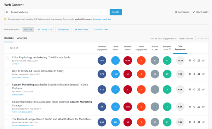View backlinks for How to Create 64 Pieces
This screenshot has width=212, height=129.
203,74
